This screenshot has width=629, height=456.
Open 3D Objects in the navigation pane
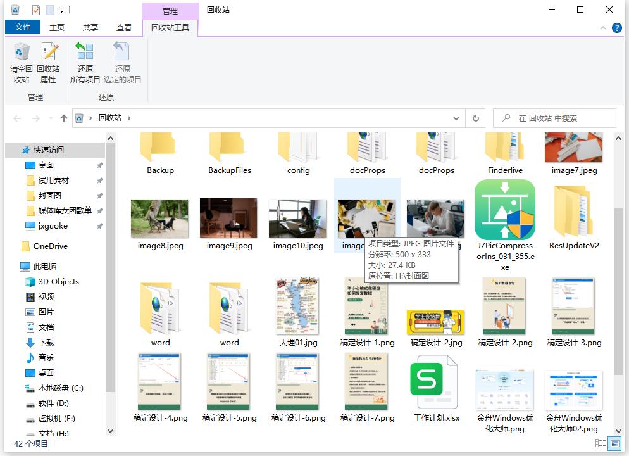click(58, 282)
